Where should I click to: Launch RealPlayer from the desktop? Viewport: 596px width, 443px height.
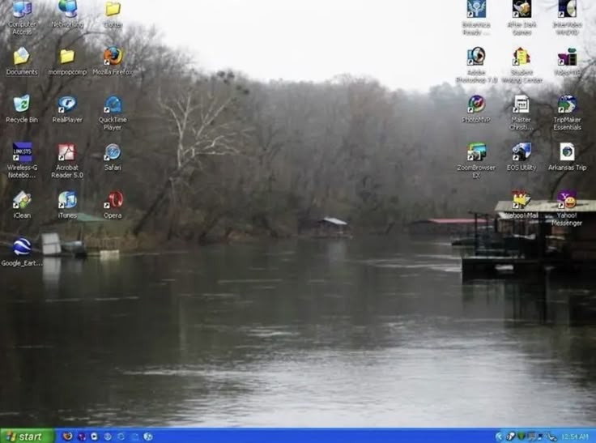click(x=67, y=104)
